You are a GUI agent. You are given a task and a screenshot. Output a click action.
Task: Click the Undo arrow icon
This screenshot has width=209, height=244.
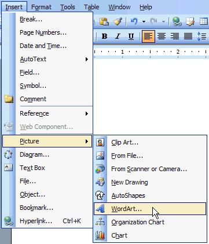click(x=134, y=21)
